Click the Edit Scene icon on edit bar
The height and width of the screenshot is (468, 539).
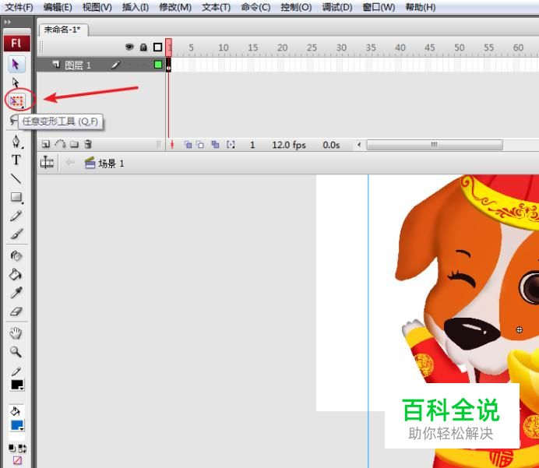47,163
